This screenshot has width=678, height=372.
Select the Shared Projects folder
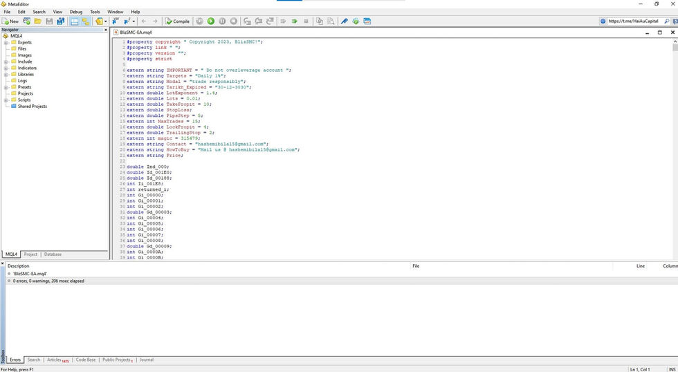click(32, 106)
